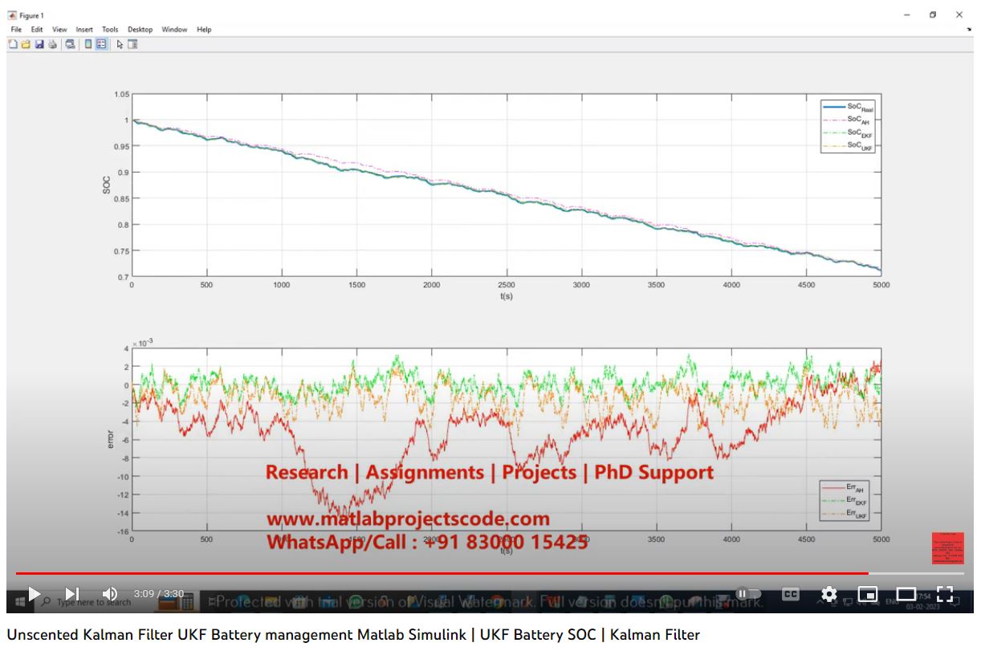Click the red channel watermark thumbnail

pyautogui.click(x=947, y=548)
